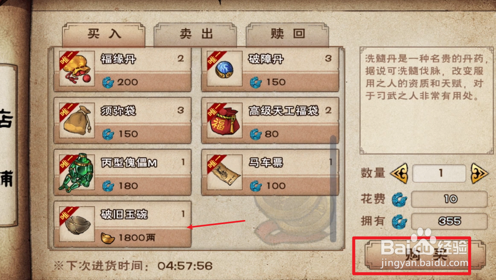Select the 马车票 100 price row
The width and height of the screenshot is (496, 280).
pyautogui.click(x=290, y=186)
